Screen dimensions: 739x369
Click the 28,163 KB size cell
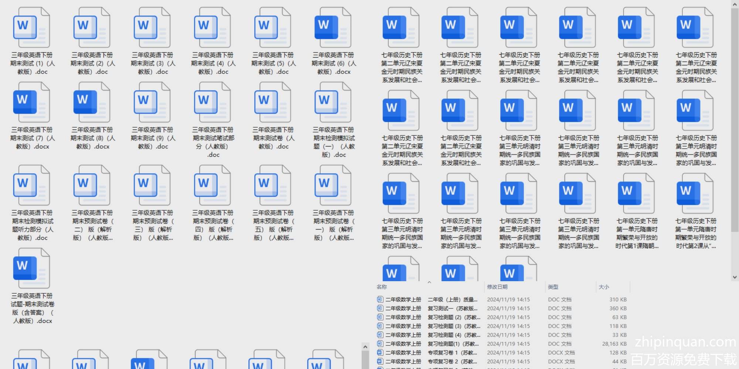pyautogui.click(x=614, y=344)
